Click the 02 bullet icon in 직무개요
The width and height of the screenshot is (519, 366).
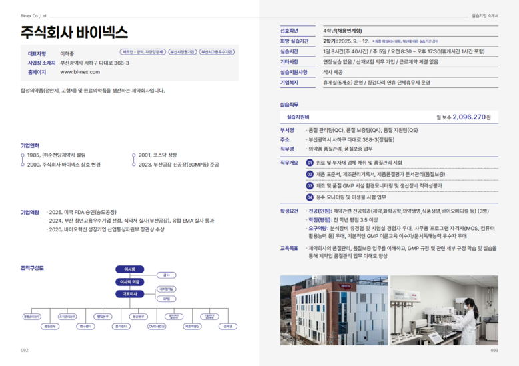tap(310, 174)
